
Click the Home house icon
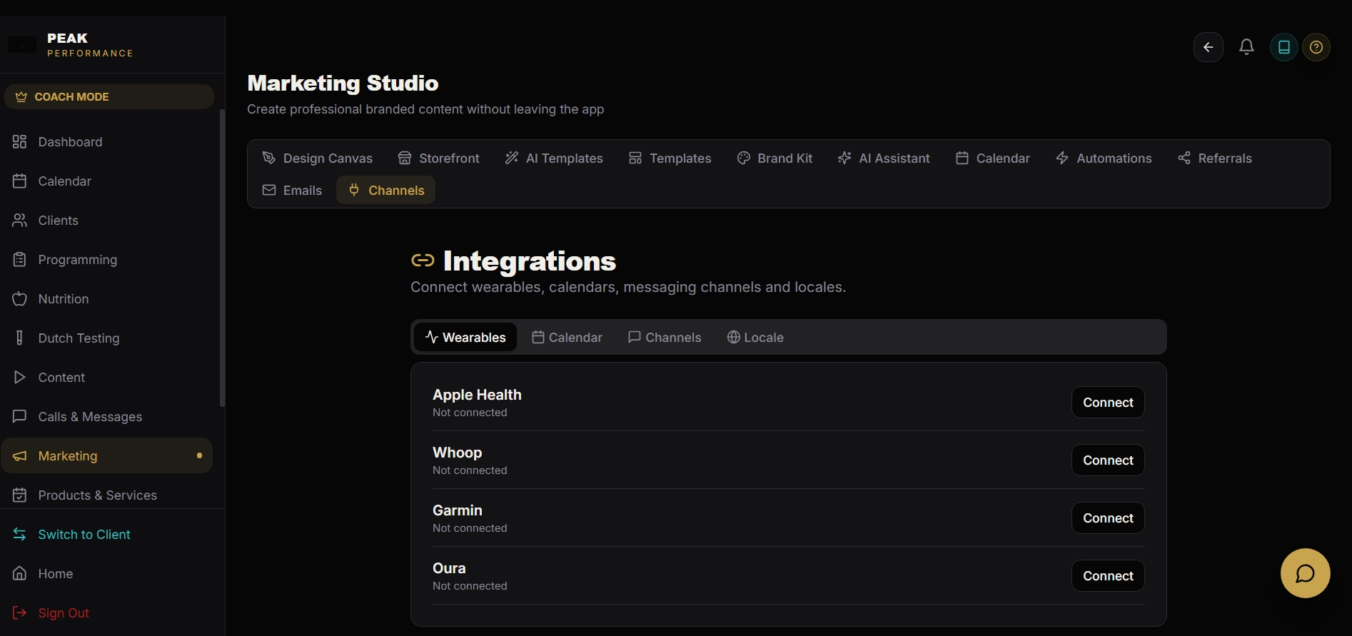[x=20, y=574]
